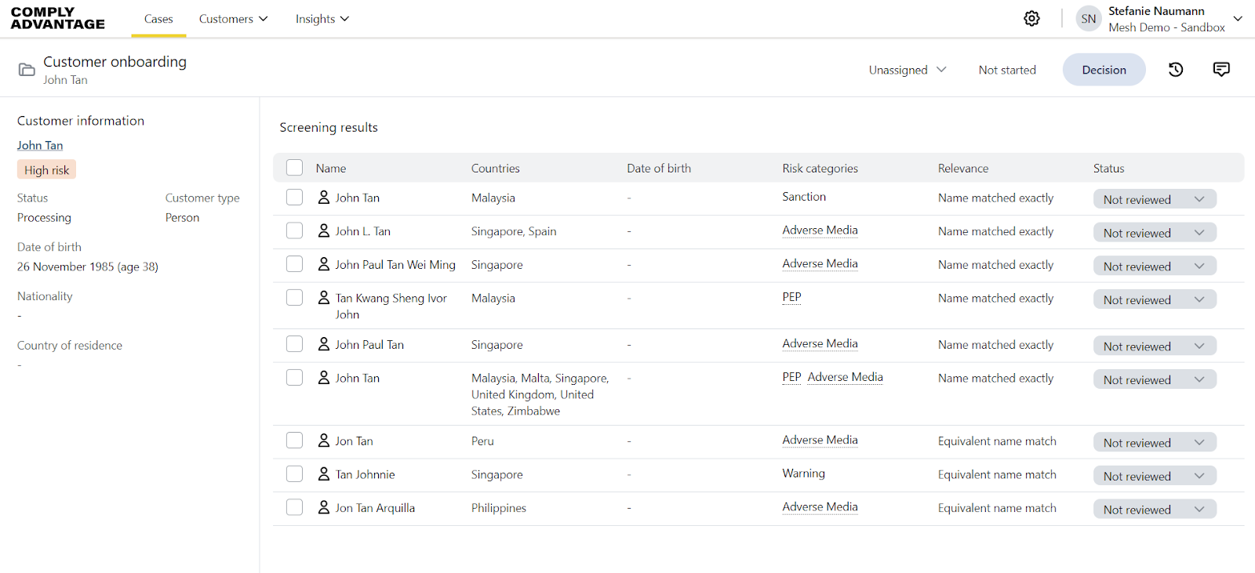This screenshot has height=573, width=1255.
Task: Open the settings gear icon
Action: 1031,19
